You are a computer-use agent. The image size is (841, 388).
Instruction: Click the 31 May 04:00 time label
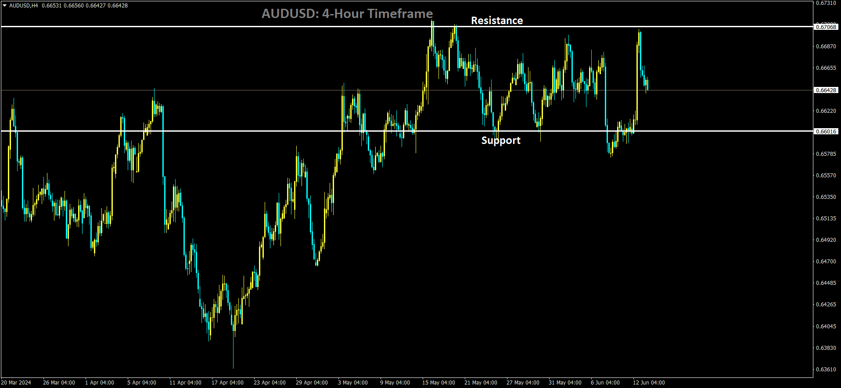point(565,383)
